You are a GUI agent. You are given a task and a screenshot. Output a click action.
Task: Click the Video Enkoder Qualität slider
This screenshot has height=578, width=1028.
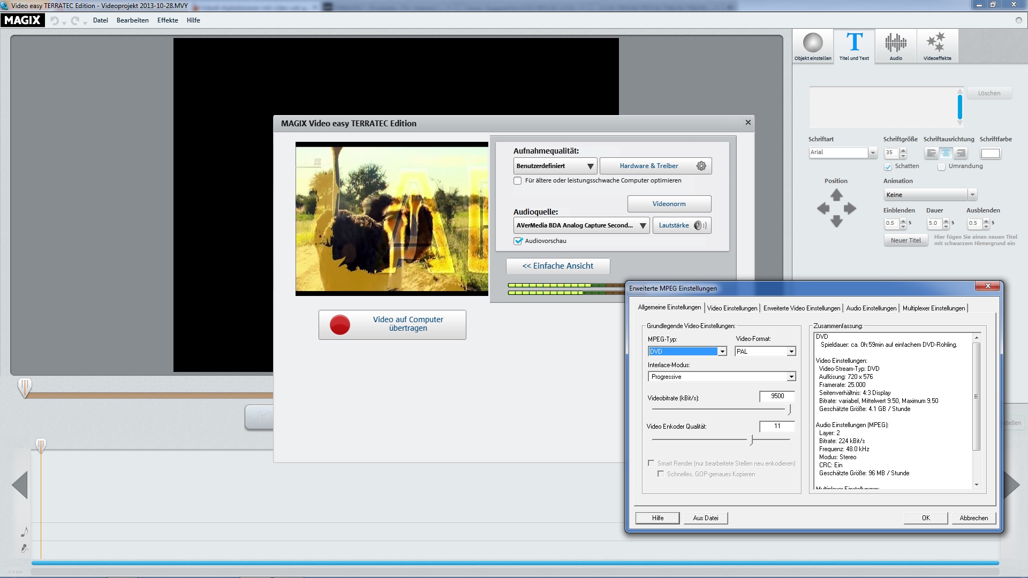click(x=751, y=440)
